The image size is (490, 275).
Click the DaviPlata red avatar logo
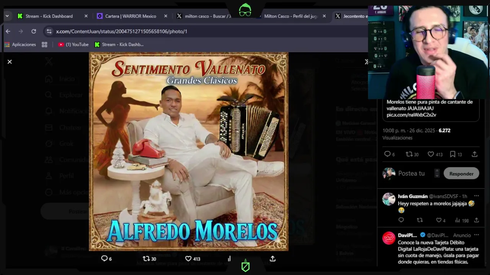389,238
